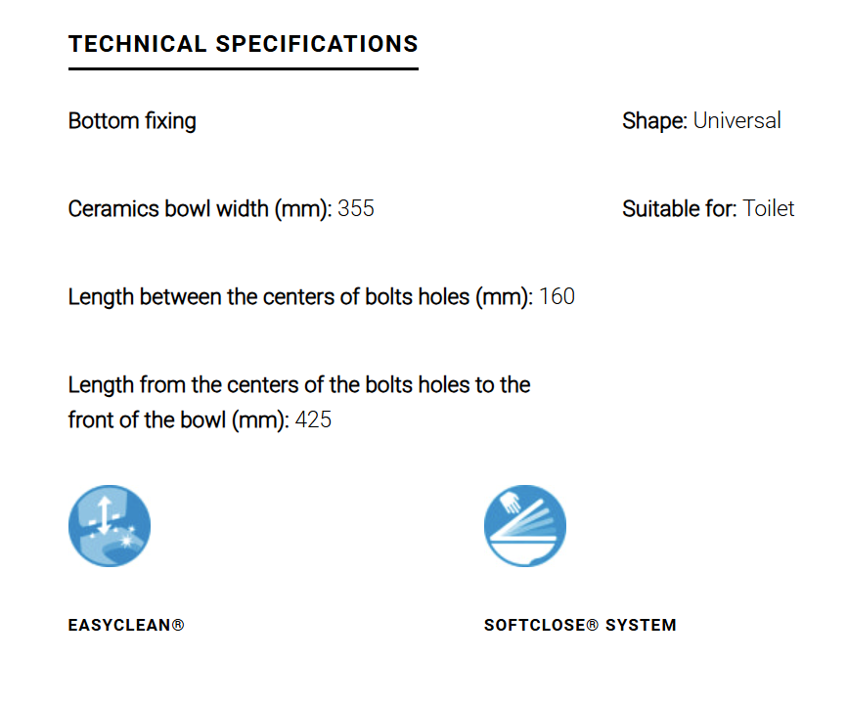Click the Bottom fixing text
The width and height of the screenshot is (848, 704).
click(132, 121)
